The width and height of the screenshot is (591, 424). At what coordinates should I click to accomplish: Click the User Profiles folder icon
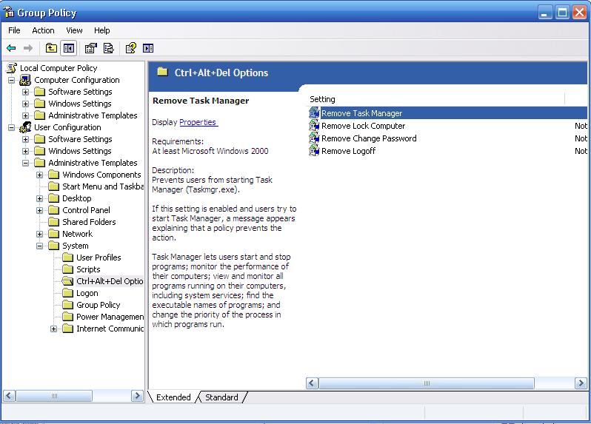pos(68,258)
